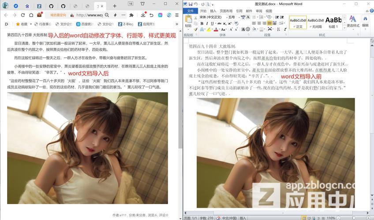Open browser downloads icon

[143, 15]
